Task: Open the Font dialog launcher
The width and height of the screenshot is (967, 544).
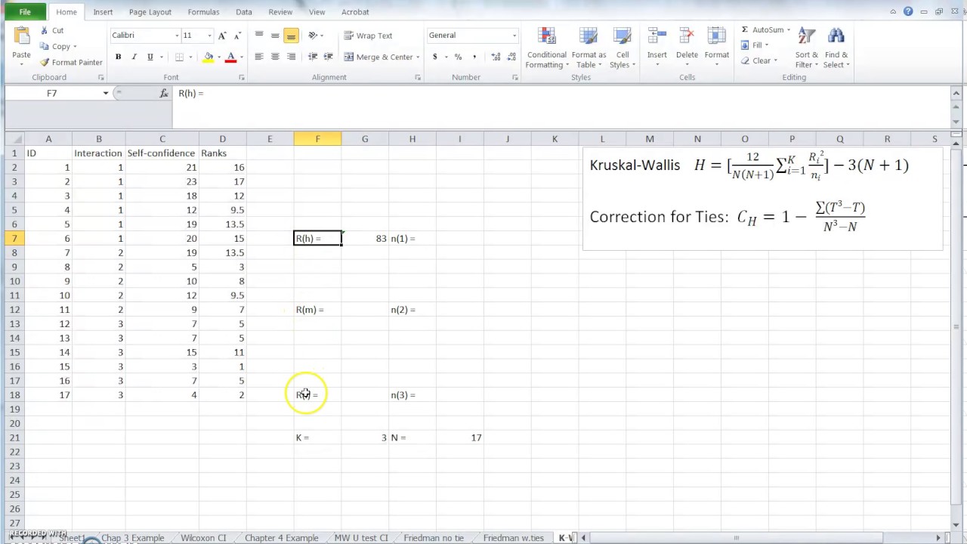Action: point(242,77)
